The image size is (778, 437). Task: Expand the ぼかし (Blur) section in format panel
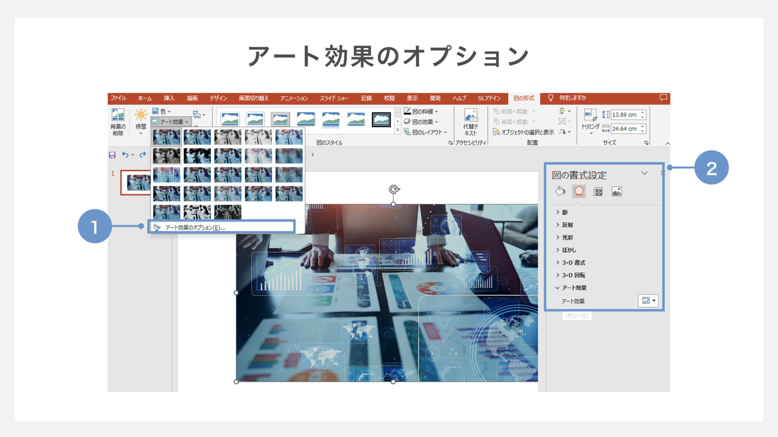coord(569,250)
